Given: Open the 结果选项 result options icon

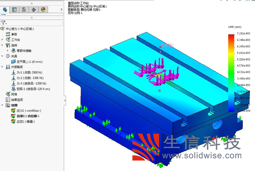Looking at the screenshot, I should click(x=8, y=100).
